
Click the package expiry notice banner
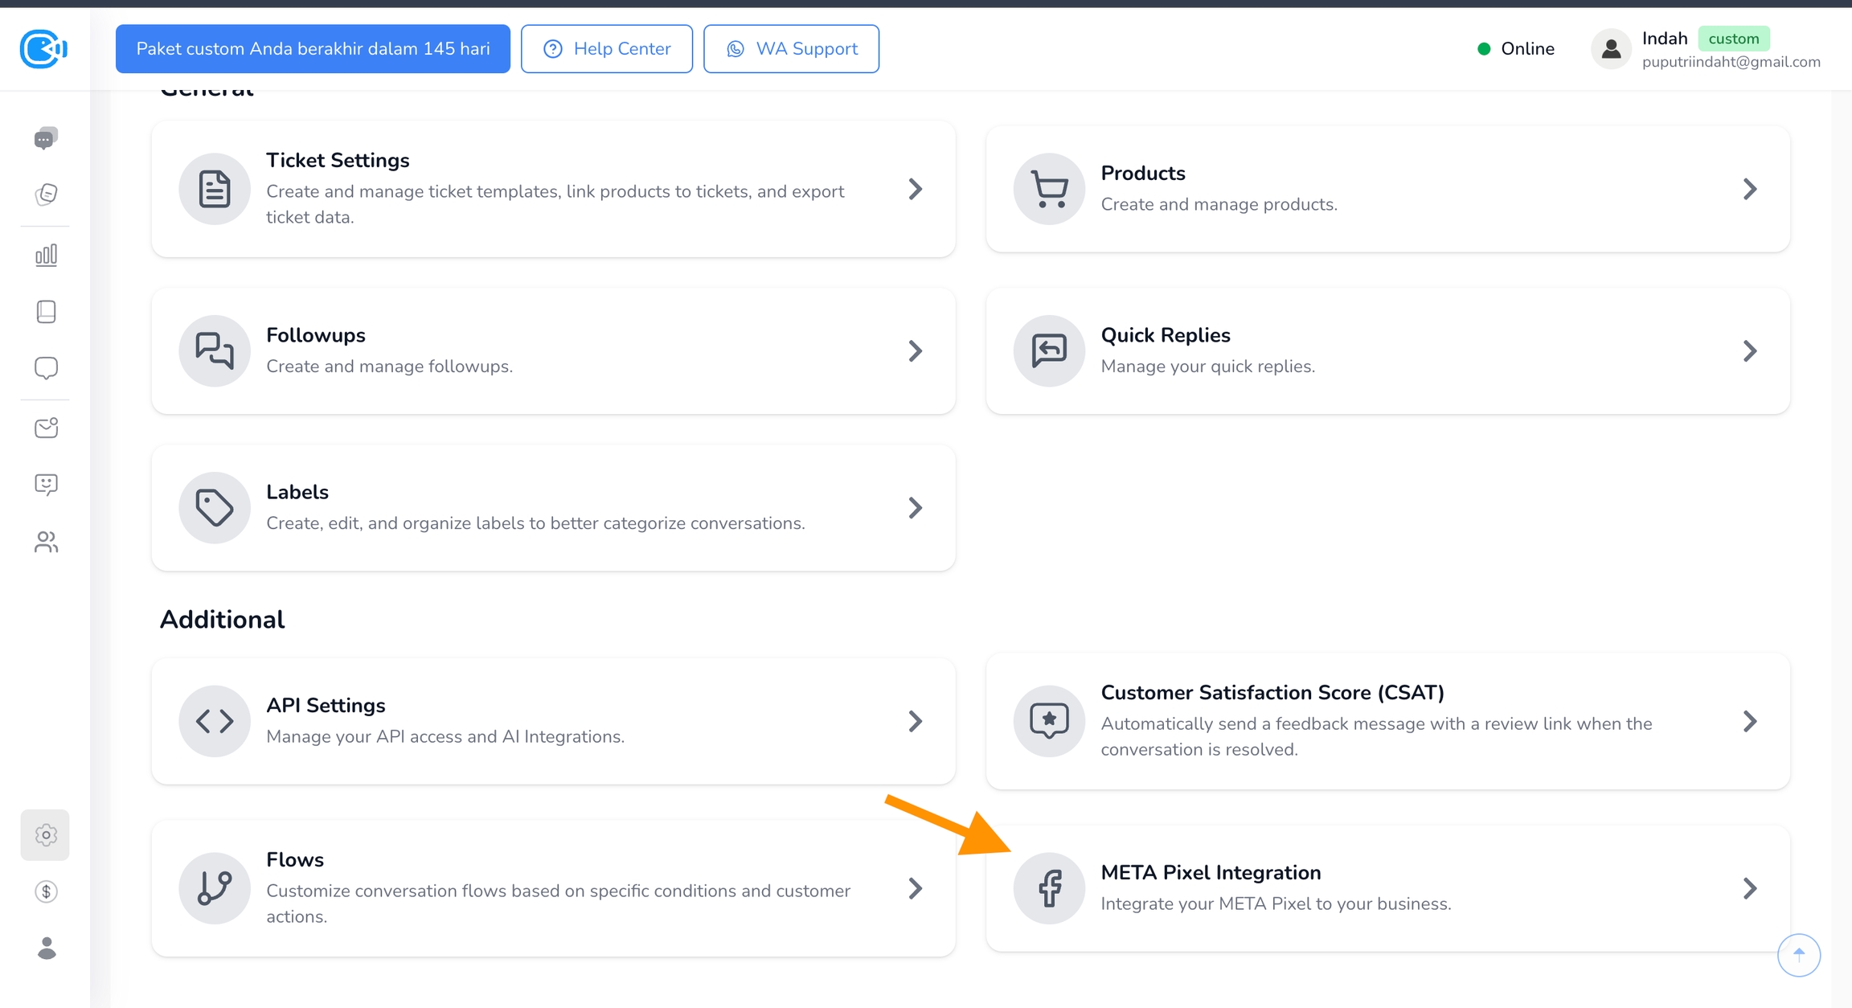313,49
